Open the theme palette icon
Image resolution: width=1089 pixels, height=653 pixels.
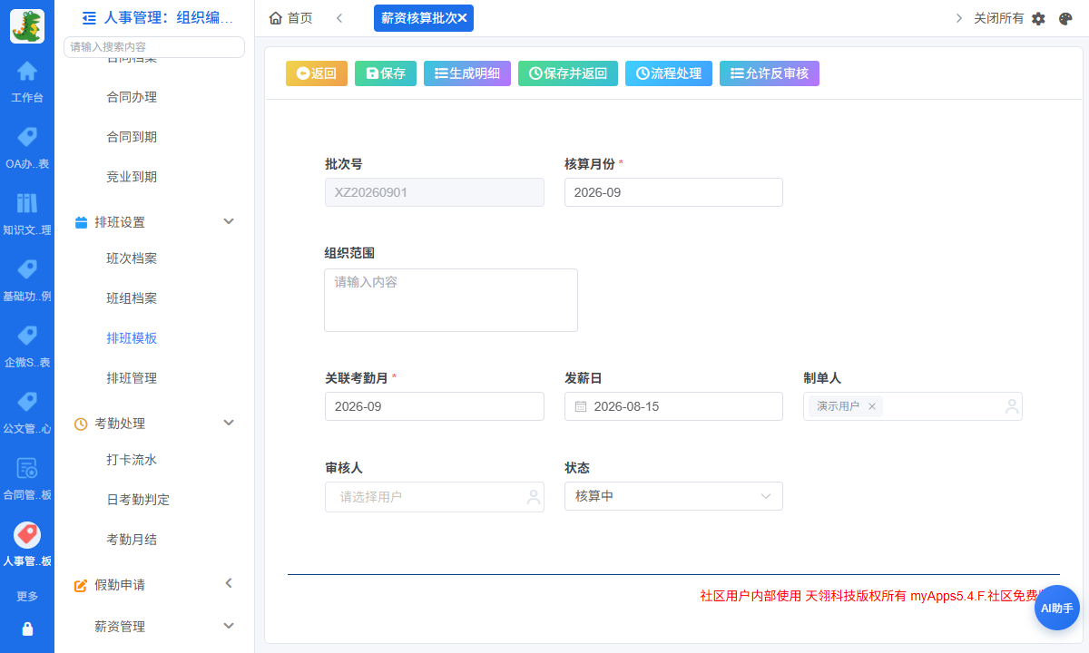point(1066,18)
